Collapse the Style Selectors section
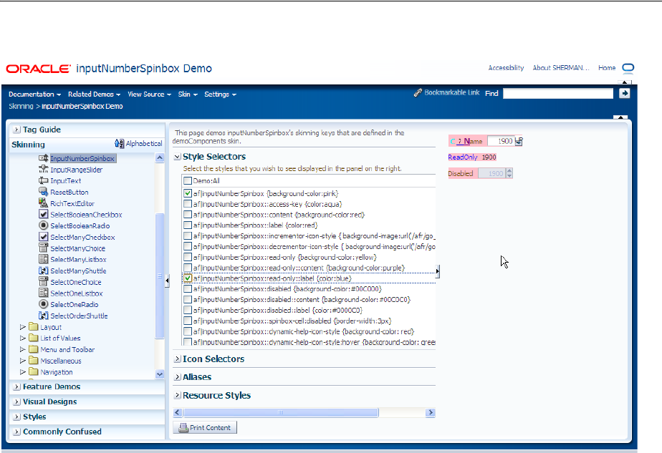 click(x=178, y=157)
